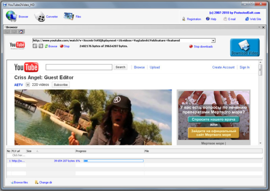The height and width of the screenshot is (191, 270).
Task: Open the Browser panel dropdown arrow
Action: (x=259, y=27)
